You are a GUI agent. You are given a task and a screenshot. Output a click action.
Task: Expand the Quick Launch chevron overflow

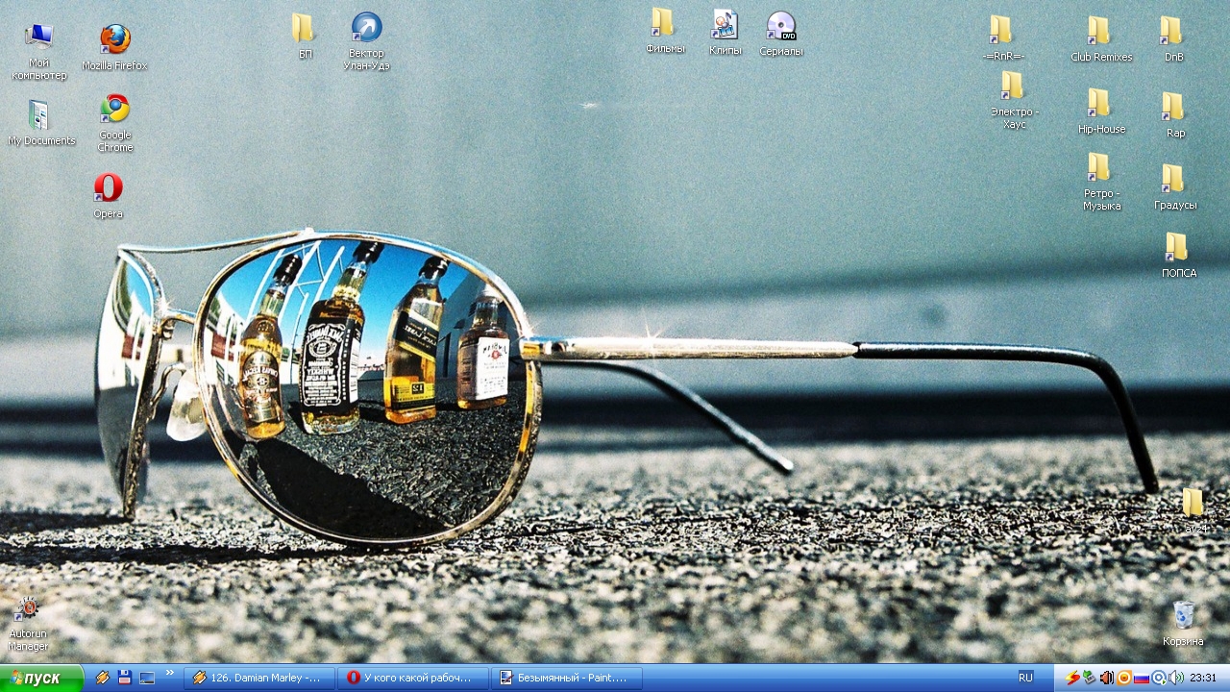[170, 673]
